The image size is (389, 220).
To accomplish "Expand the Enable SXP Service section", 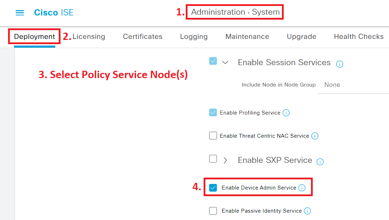I will (x=225, y=160).
